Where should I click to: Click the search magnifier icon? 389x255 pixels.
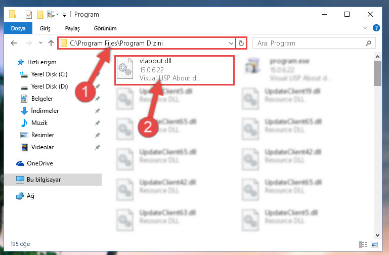click(368, 44)
